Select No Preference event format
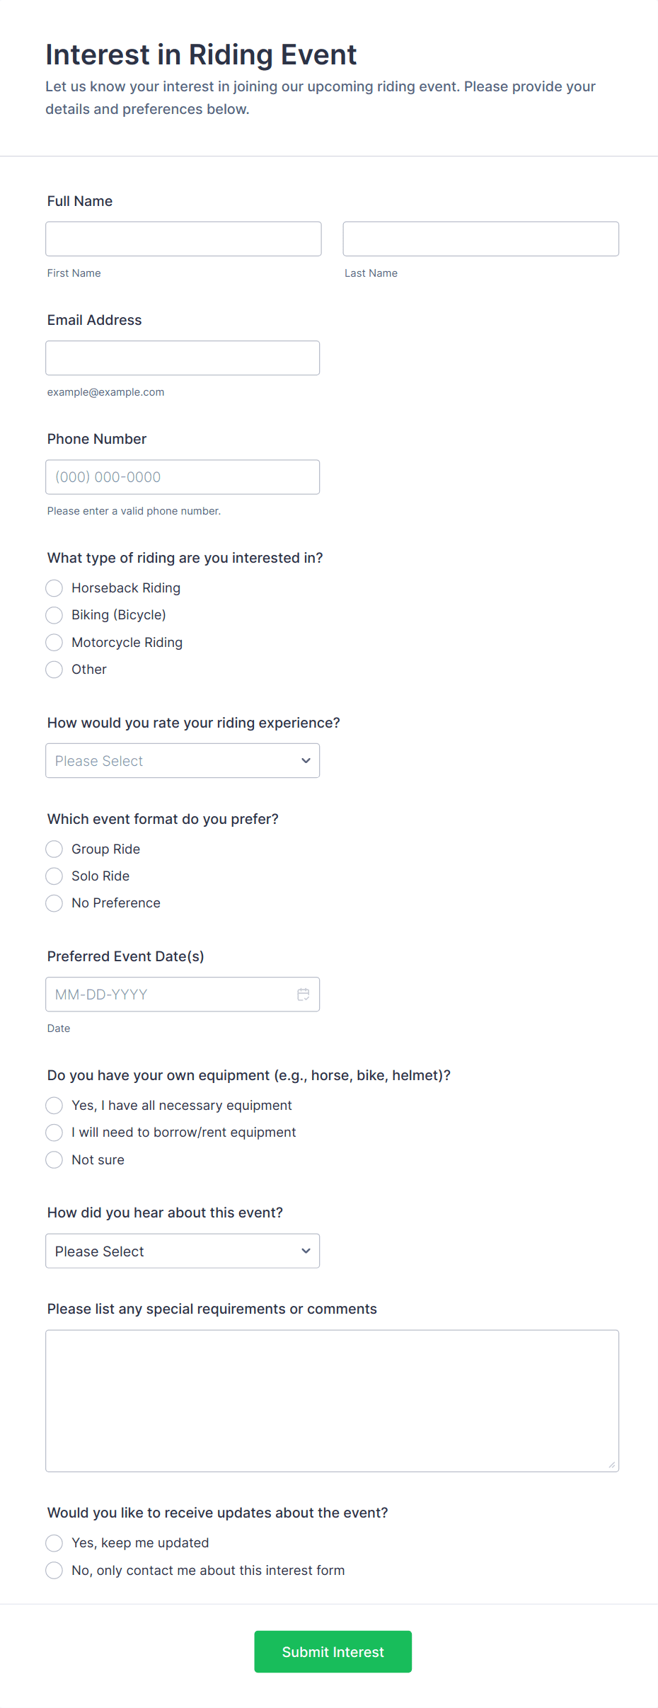This screenshot has height=1708, width=658. pos(54,903)
